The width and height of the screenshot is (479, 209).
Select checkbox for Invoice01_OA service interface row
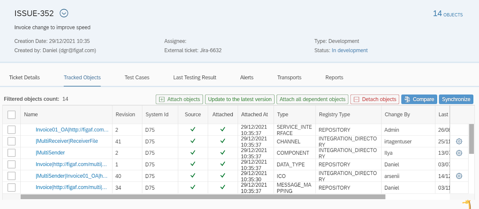[11, 130]
